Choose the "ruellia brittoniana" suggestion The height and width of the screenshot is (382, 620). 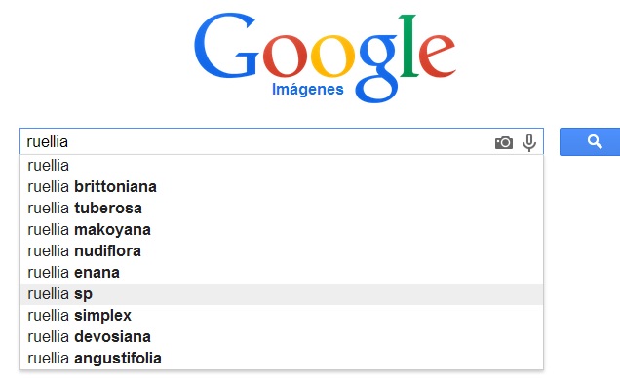282,187
